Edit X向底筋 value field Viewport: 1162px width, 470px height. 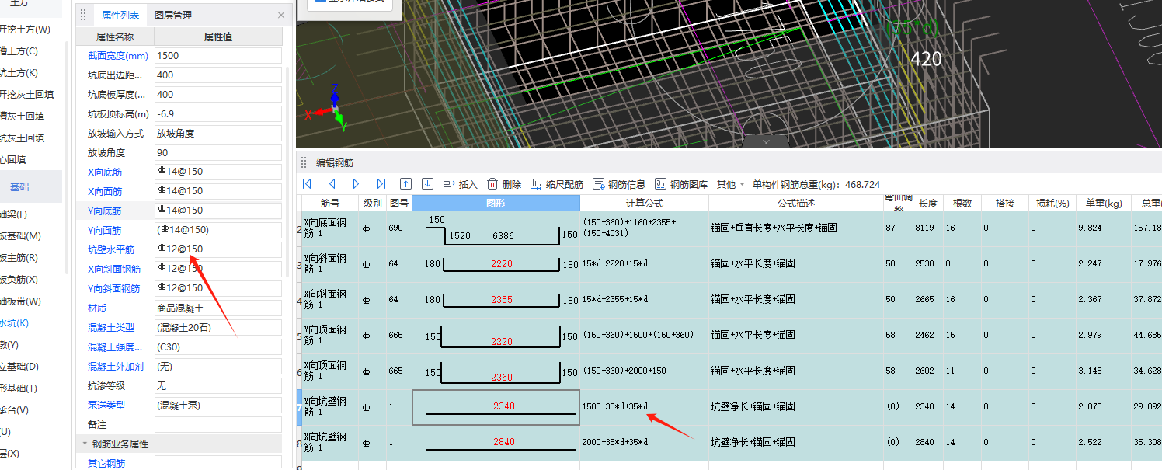pyautogui.click(x=218, y=172)
